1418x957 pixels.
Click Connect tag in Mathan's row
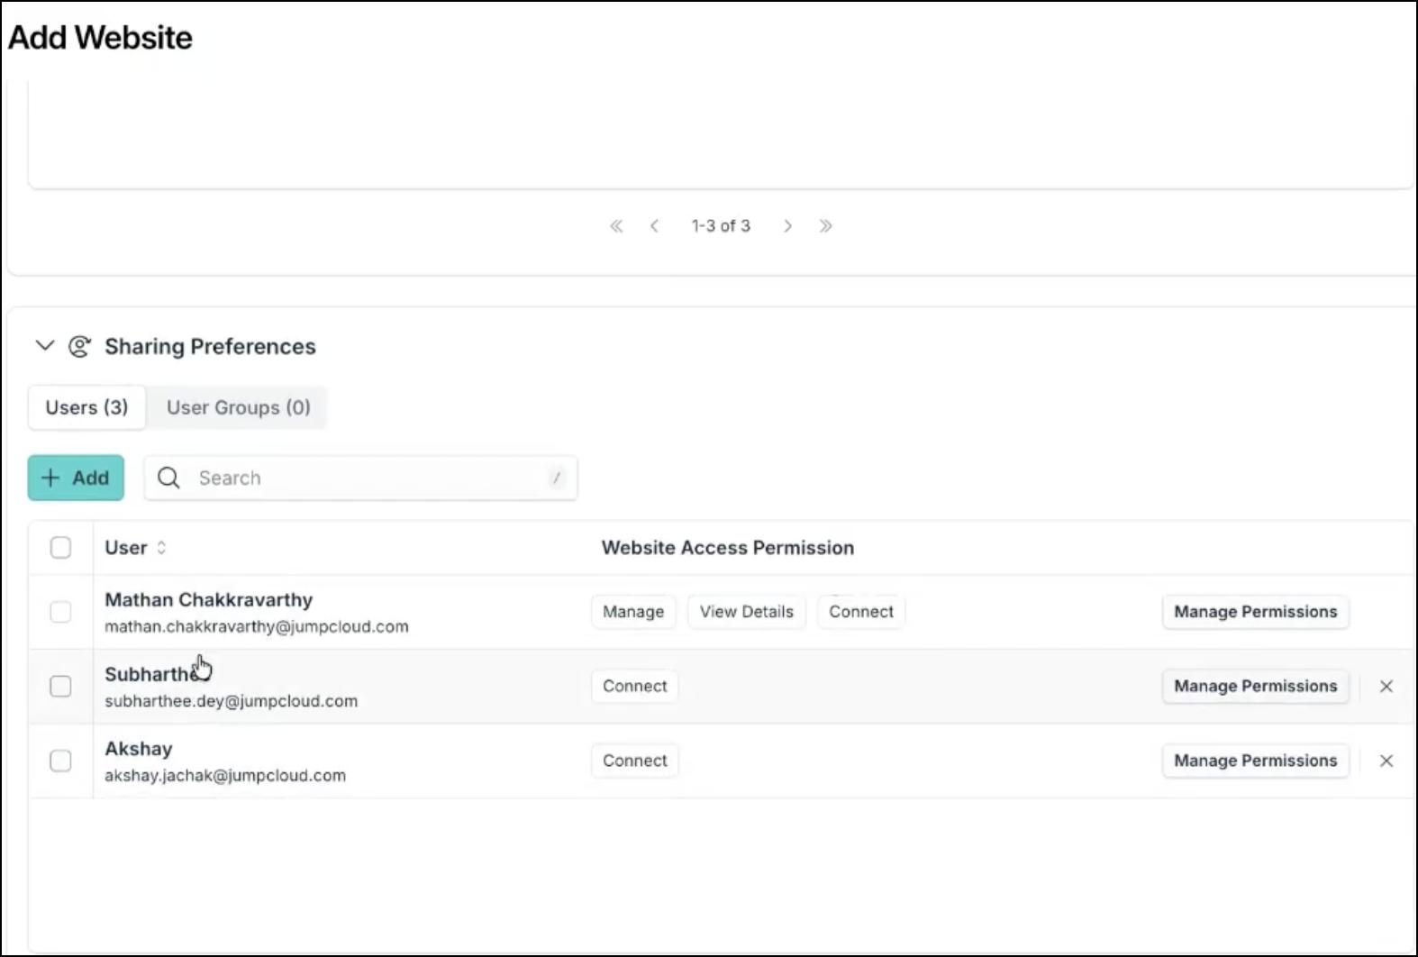861,612
